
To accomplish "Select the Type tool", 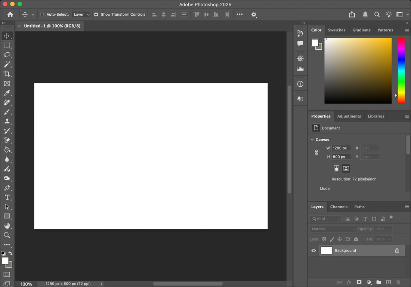I will tap(7, 197).
